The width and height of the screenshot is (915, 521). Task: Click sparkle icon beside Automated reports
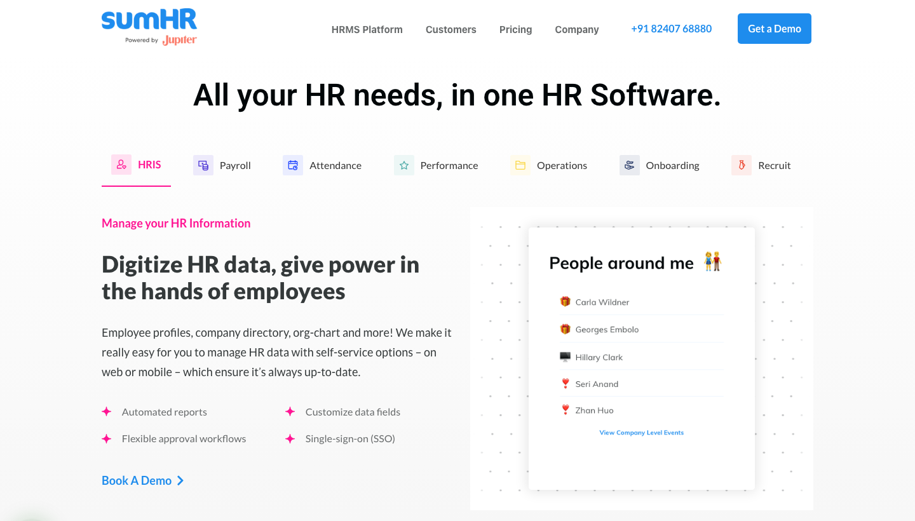107,412
